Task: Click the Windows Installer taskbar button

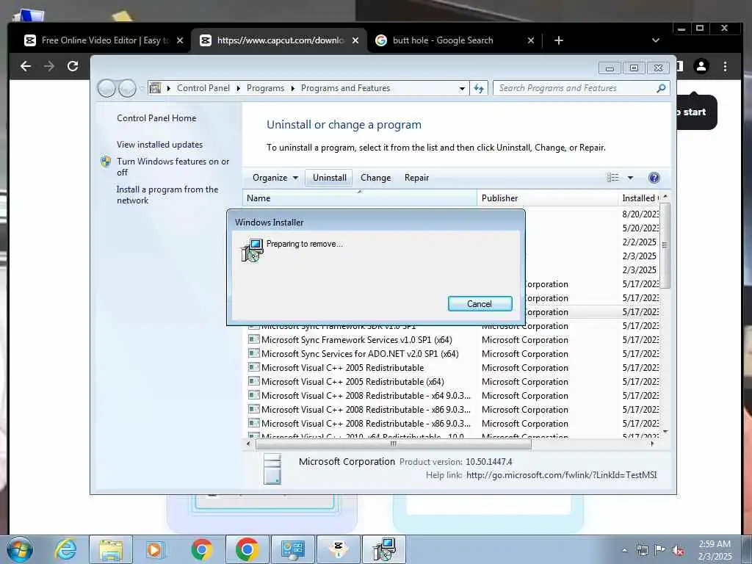Action: click(384, 549)
